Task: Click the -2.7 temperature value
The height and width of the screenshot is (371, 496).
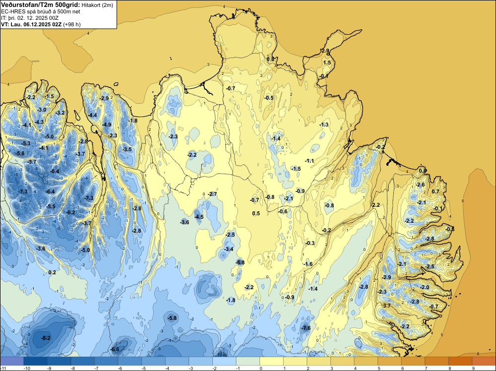Action: tap(212, 194)
